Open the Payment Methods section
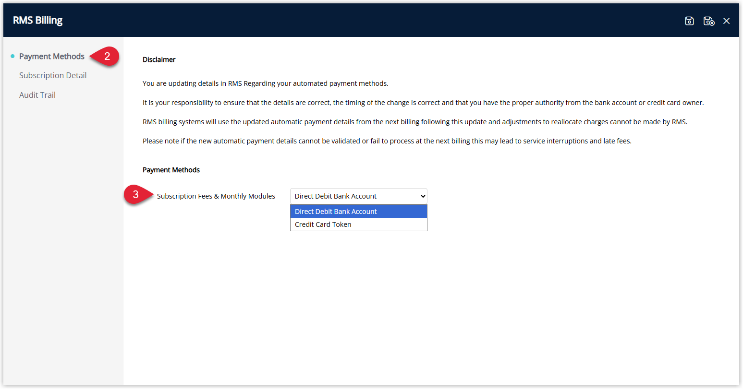The image size is (743, 389). coord(52,56)
